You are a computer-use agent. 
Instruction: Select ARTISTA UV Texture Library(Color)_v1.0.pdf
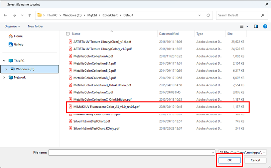click(103, 49)
